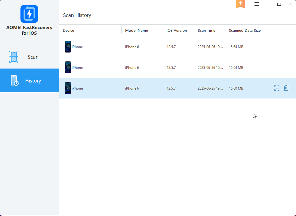This screenshot has height=216, width=296.
Task: Maximize the application window
Action: [x=279, y=4]
